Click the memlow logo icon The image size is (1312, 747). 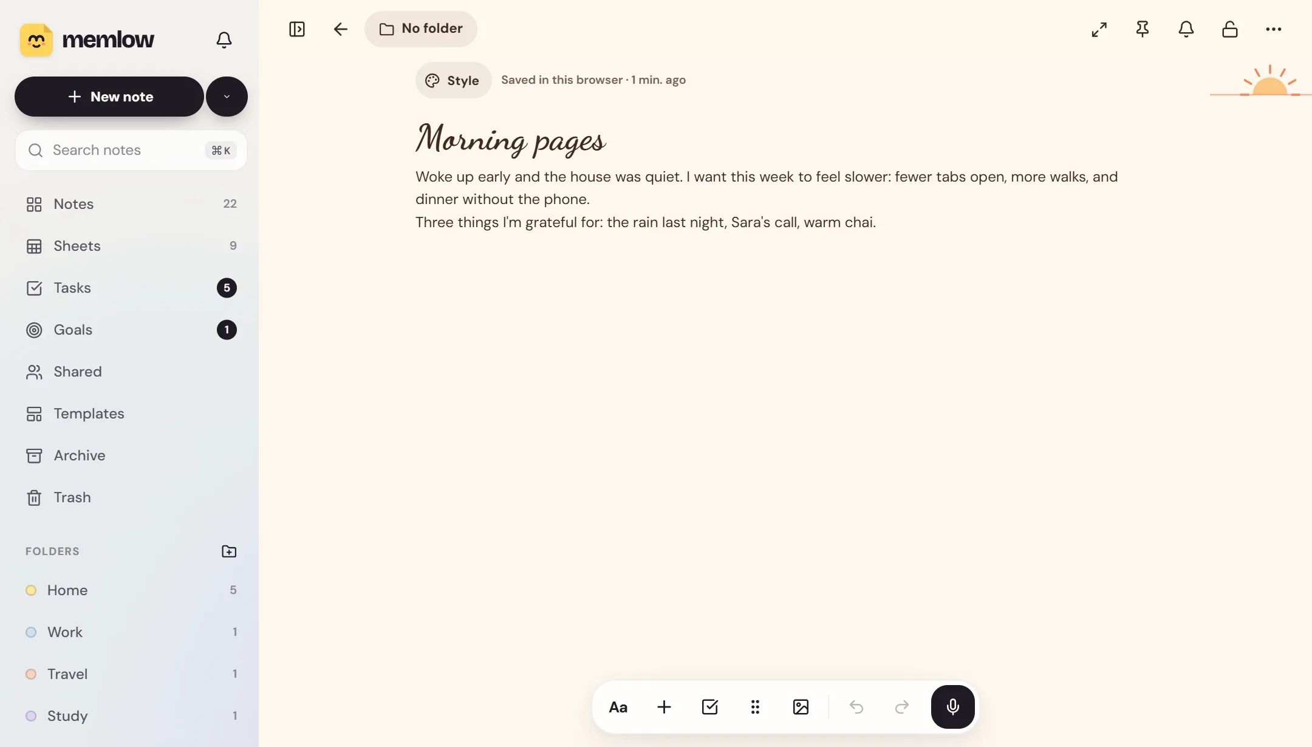click(36, 40)
